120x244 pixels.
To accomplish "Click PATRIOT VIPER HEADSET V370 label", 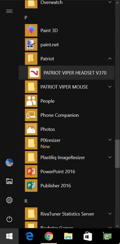I will pyautogui.click(x=75, y=73).
